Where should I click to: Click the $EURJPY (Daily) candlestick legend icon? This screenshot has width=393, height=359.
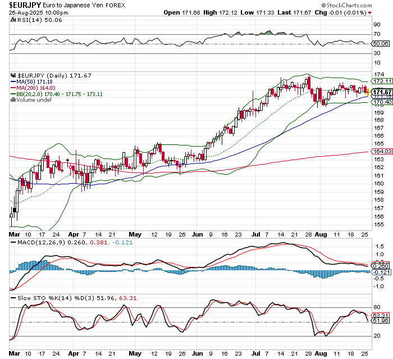click(13, 75)
